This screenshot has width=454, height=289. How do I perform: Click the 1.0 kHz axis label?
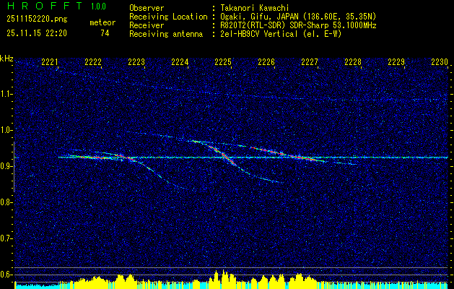click(6, 130)
